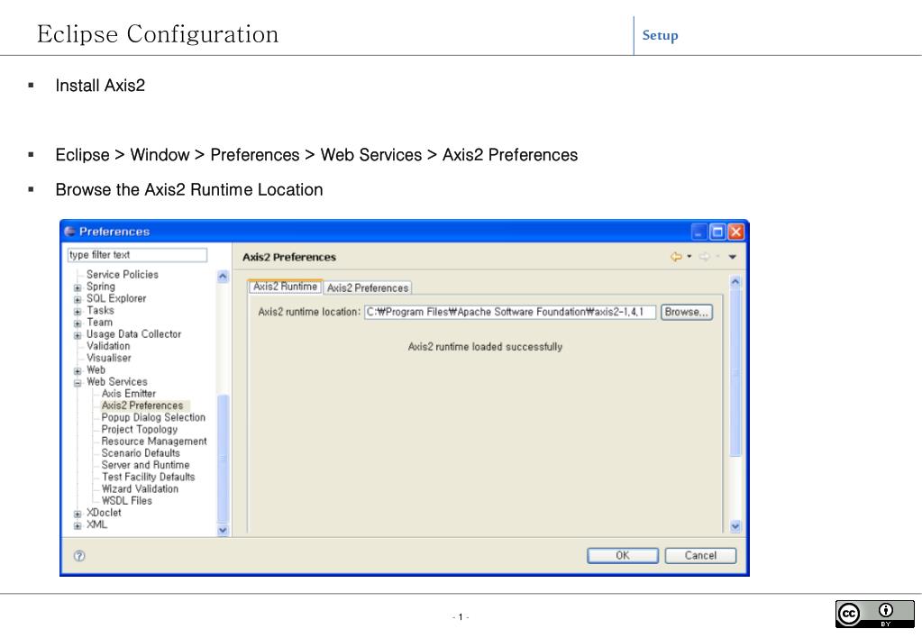The image size is (922, 638).
Task: Click the right pane's vertical scrollbar thumb
Action: click(735, 372)
